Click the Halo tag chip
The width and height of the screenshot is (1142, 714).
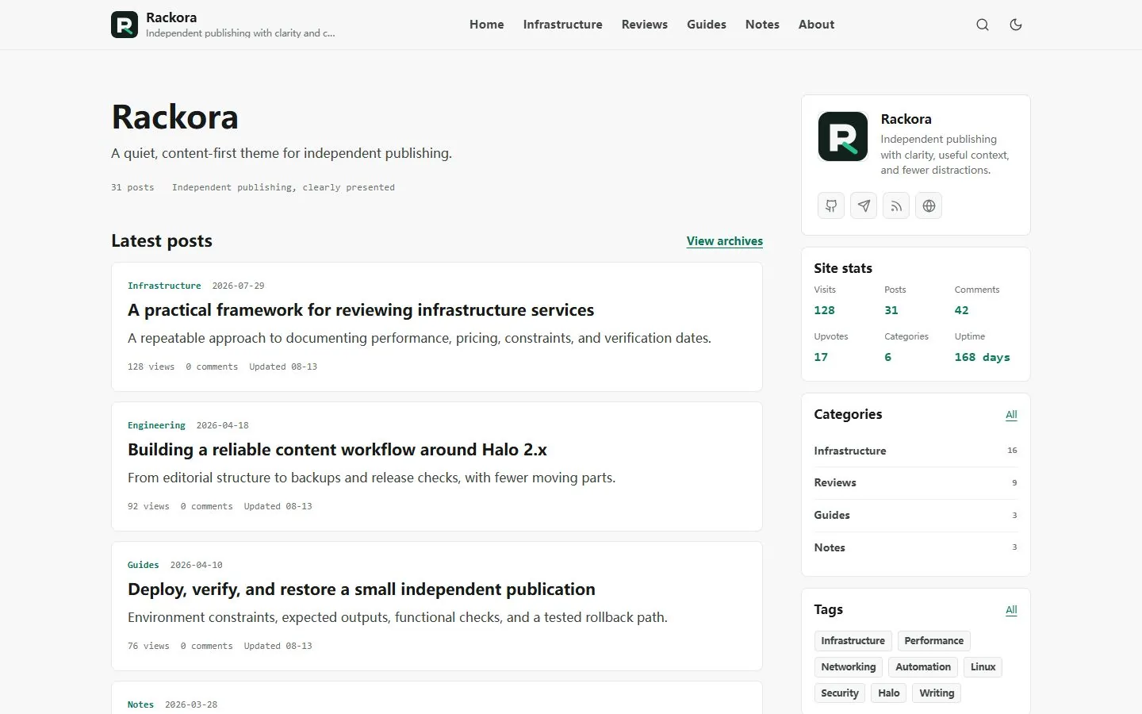[889, 693]
